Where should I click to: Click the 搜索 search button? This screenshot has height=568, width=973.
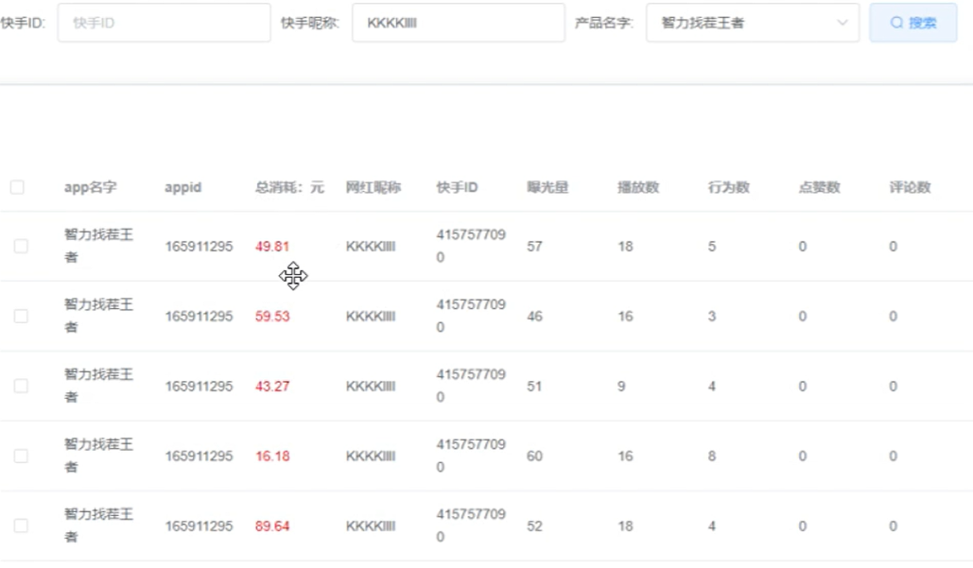(912, 23)
